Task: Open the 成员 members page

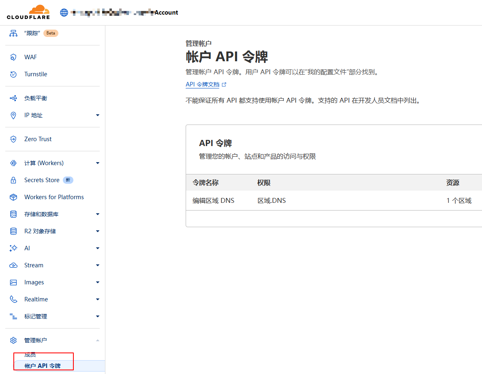Action: [x=30, y=355]
